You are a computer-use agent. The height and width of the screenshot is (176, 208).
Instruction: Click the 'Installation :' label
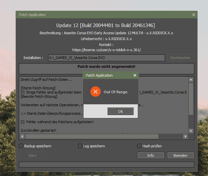coord(33,58)
